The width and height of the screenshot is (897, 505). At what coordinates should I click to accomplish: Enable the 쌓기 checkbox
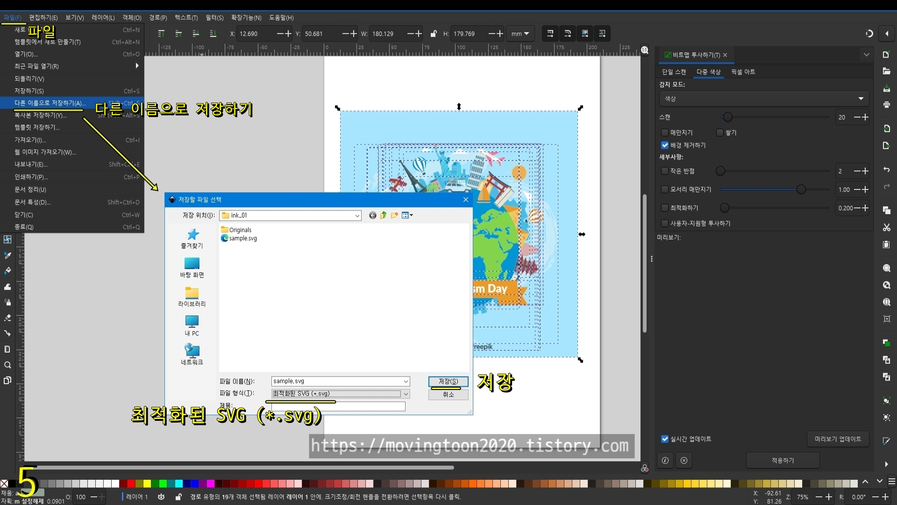tap(719, 132)
